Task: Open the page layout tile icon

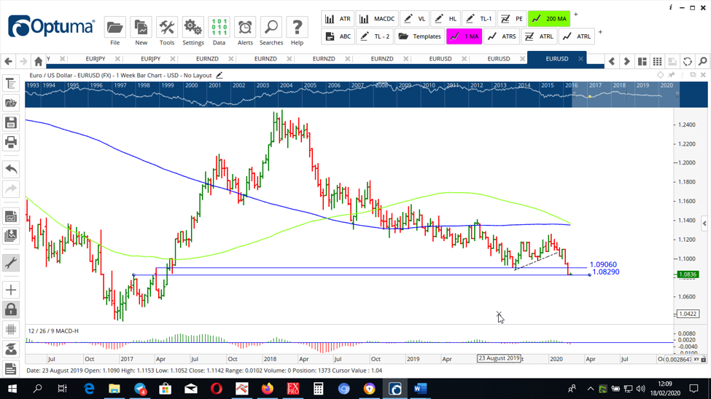Action: coord(642,61)
